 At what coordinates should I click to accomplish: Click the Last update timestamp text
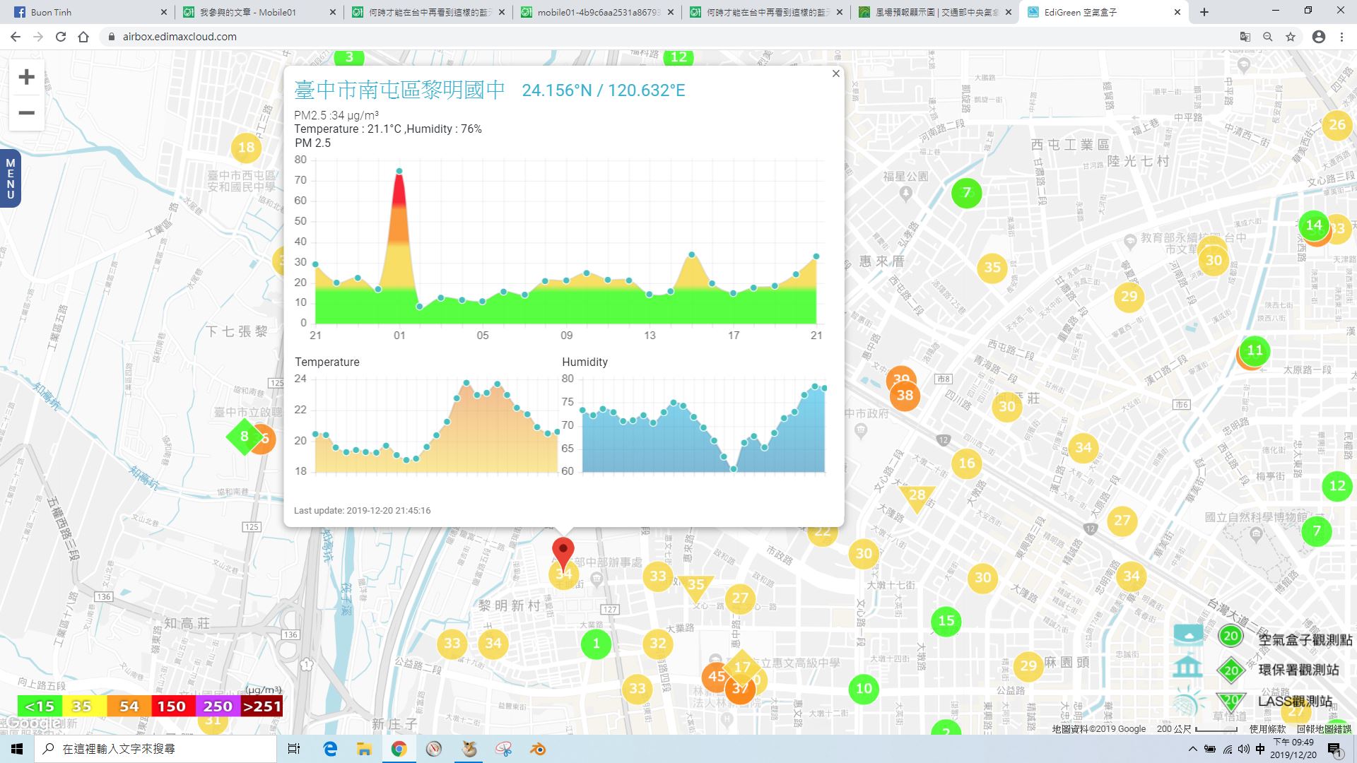click(362, 510)
